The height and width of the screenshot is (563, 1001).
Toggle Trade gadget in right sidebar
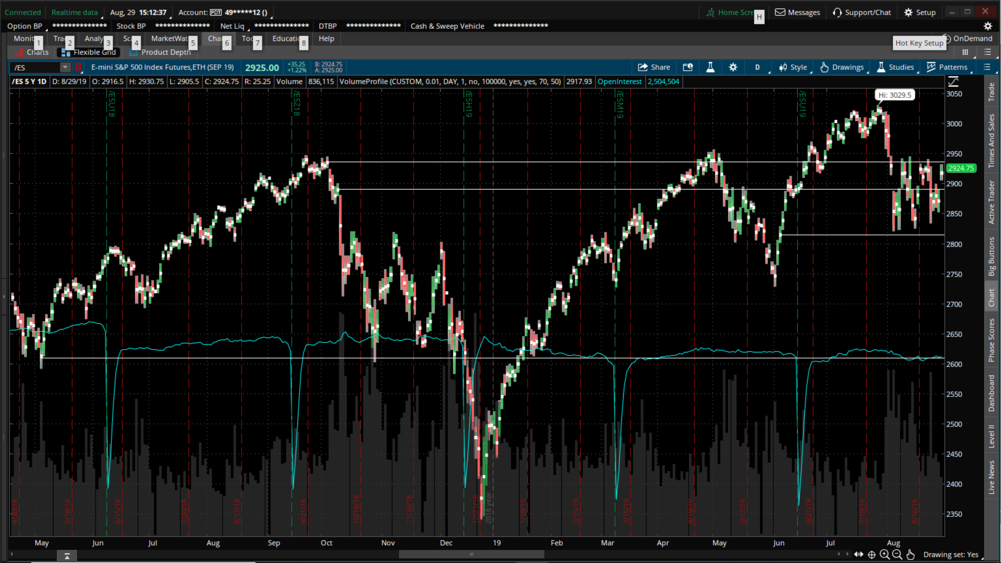(992, 92)
